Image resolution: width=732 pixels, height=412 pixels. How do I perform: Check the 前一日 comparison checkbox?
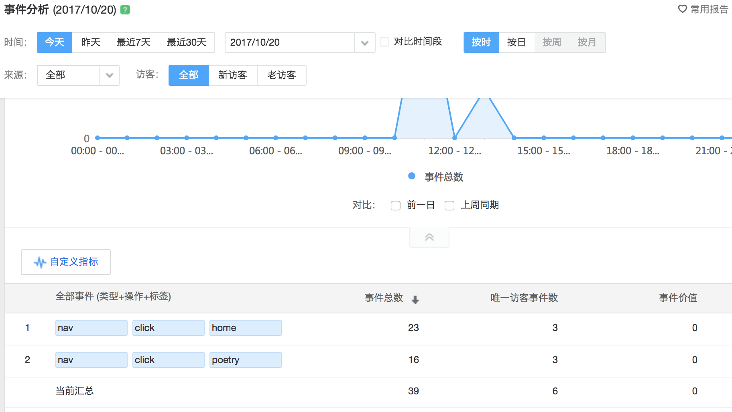point(396,206)
